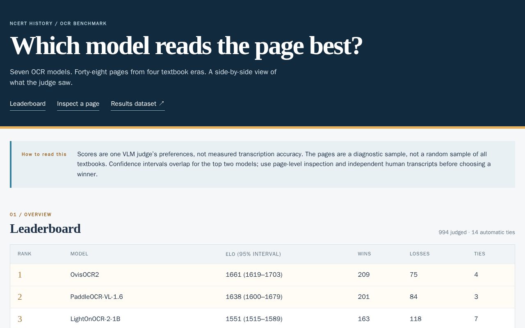This screenshot has width=525, height=328.
Task: Click the wins value 163
Action: click(x=364, y=319)
